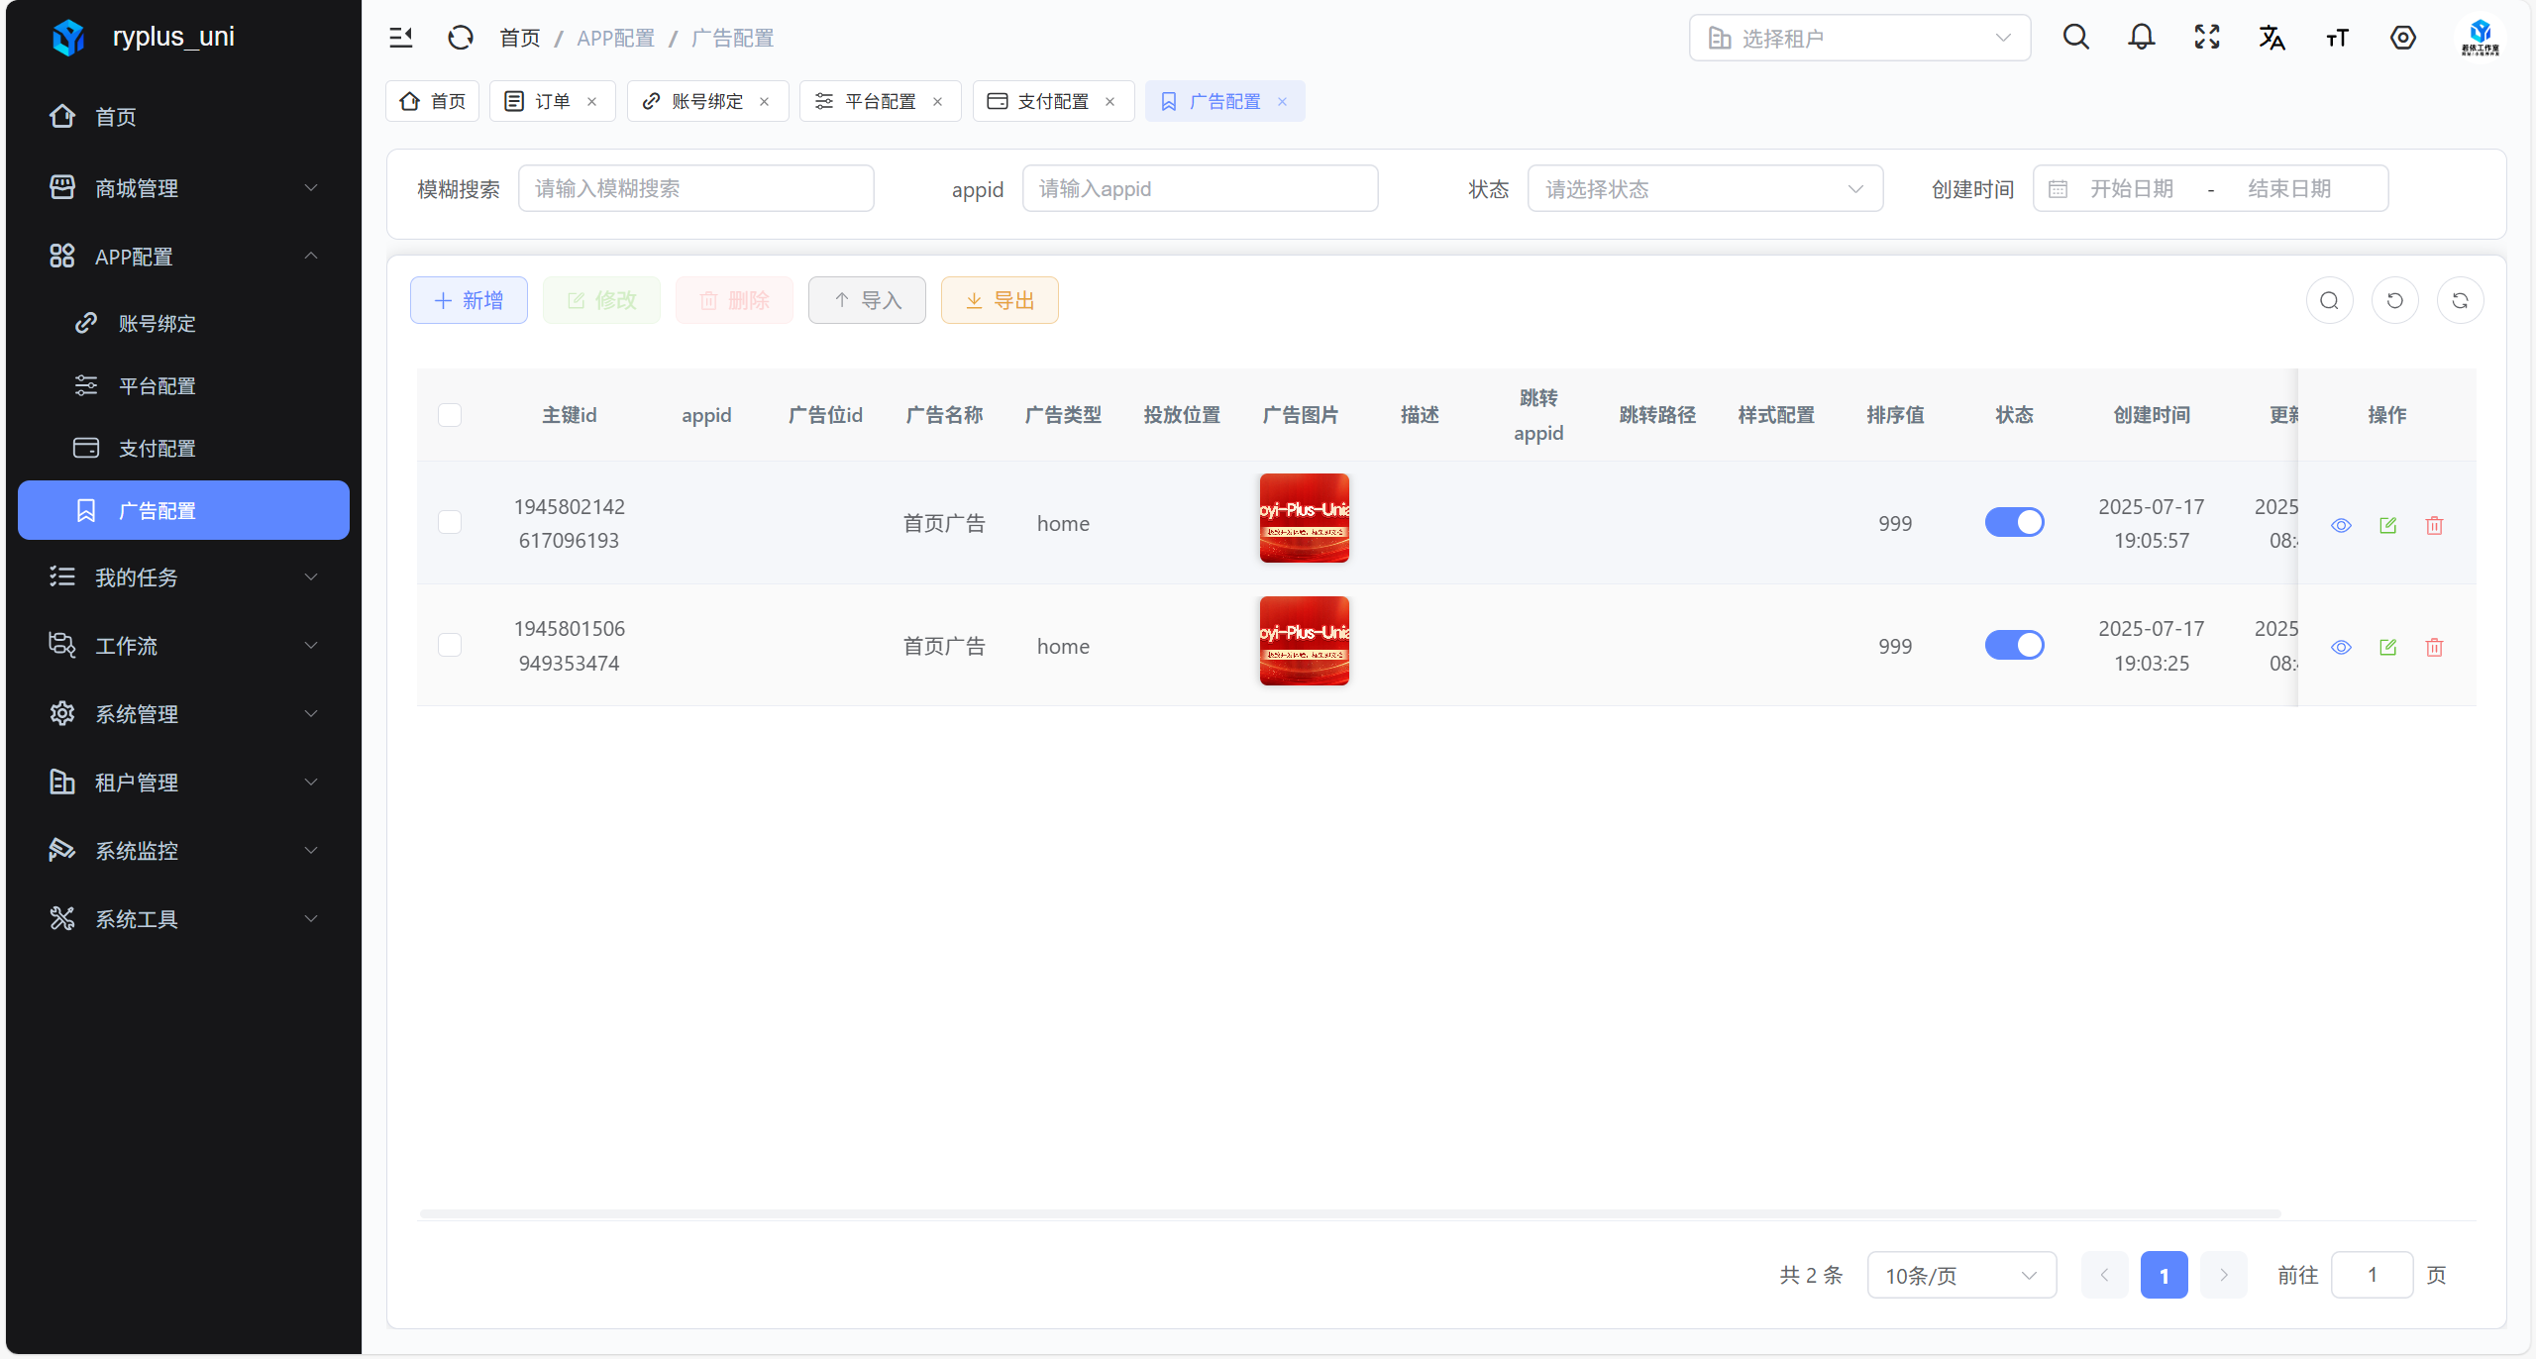Open 账号绑定 in the sidebar menu

click(157, 323)
